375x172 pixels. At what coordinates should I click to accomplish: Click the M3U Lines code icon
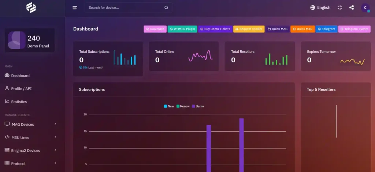point(7,137)
